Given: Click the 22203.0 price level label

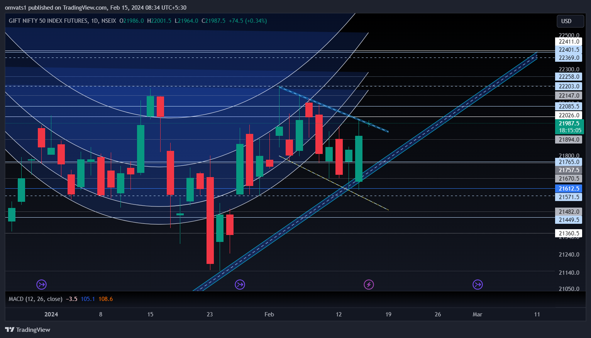Looking at the screenshot, I should pyautogui.click(x=569, y=86).
